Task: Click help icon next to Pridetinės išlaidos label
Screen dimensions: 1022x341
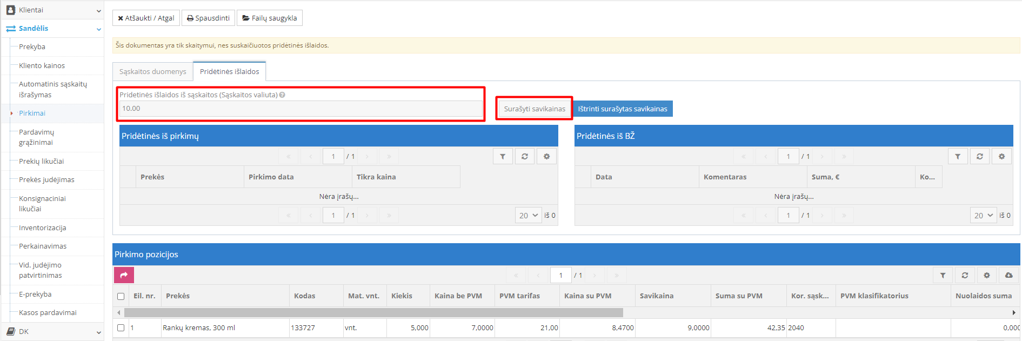Action: 282,95
